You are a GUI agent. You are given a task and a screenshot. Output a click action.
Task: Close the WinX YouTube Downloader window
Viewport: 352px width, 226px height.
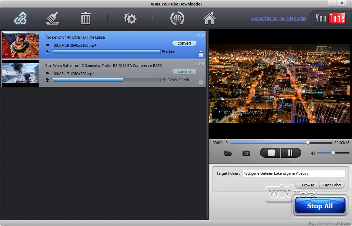(342, 3)
